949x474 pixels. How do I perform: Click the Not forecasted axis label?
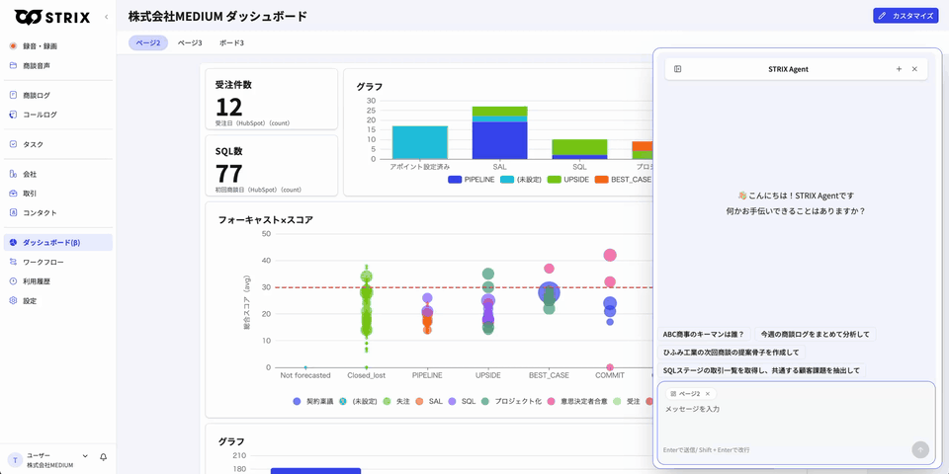[x=305, y=375]
